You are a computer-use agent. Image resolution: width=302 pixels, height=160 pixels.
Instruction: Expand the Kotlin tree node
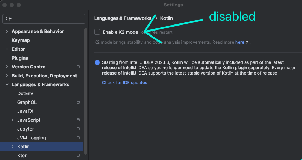pos(13,147)
